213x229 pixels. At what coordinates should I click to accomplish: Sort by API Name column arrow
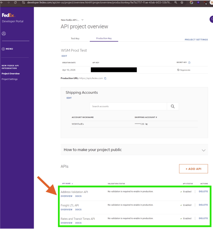pos(72,184)
